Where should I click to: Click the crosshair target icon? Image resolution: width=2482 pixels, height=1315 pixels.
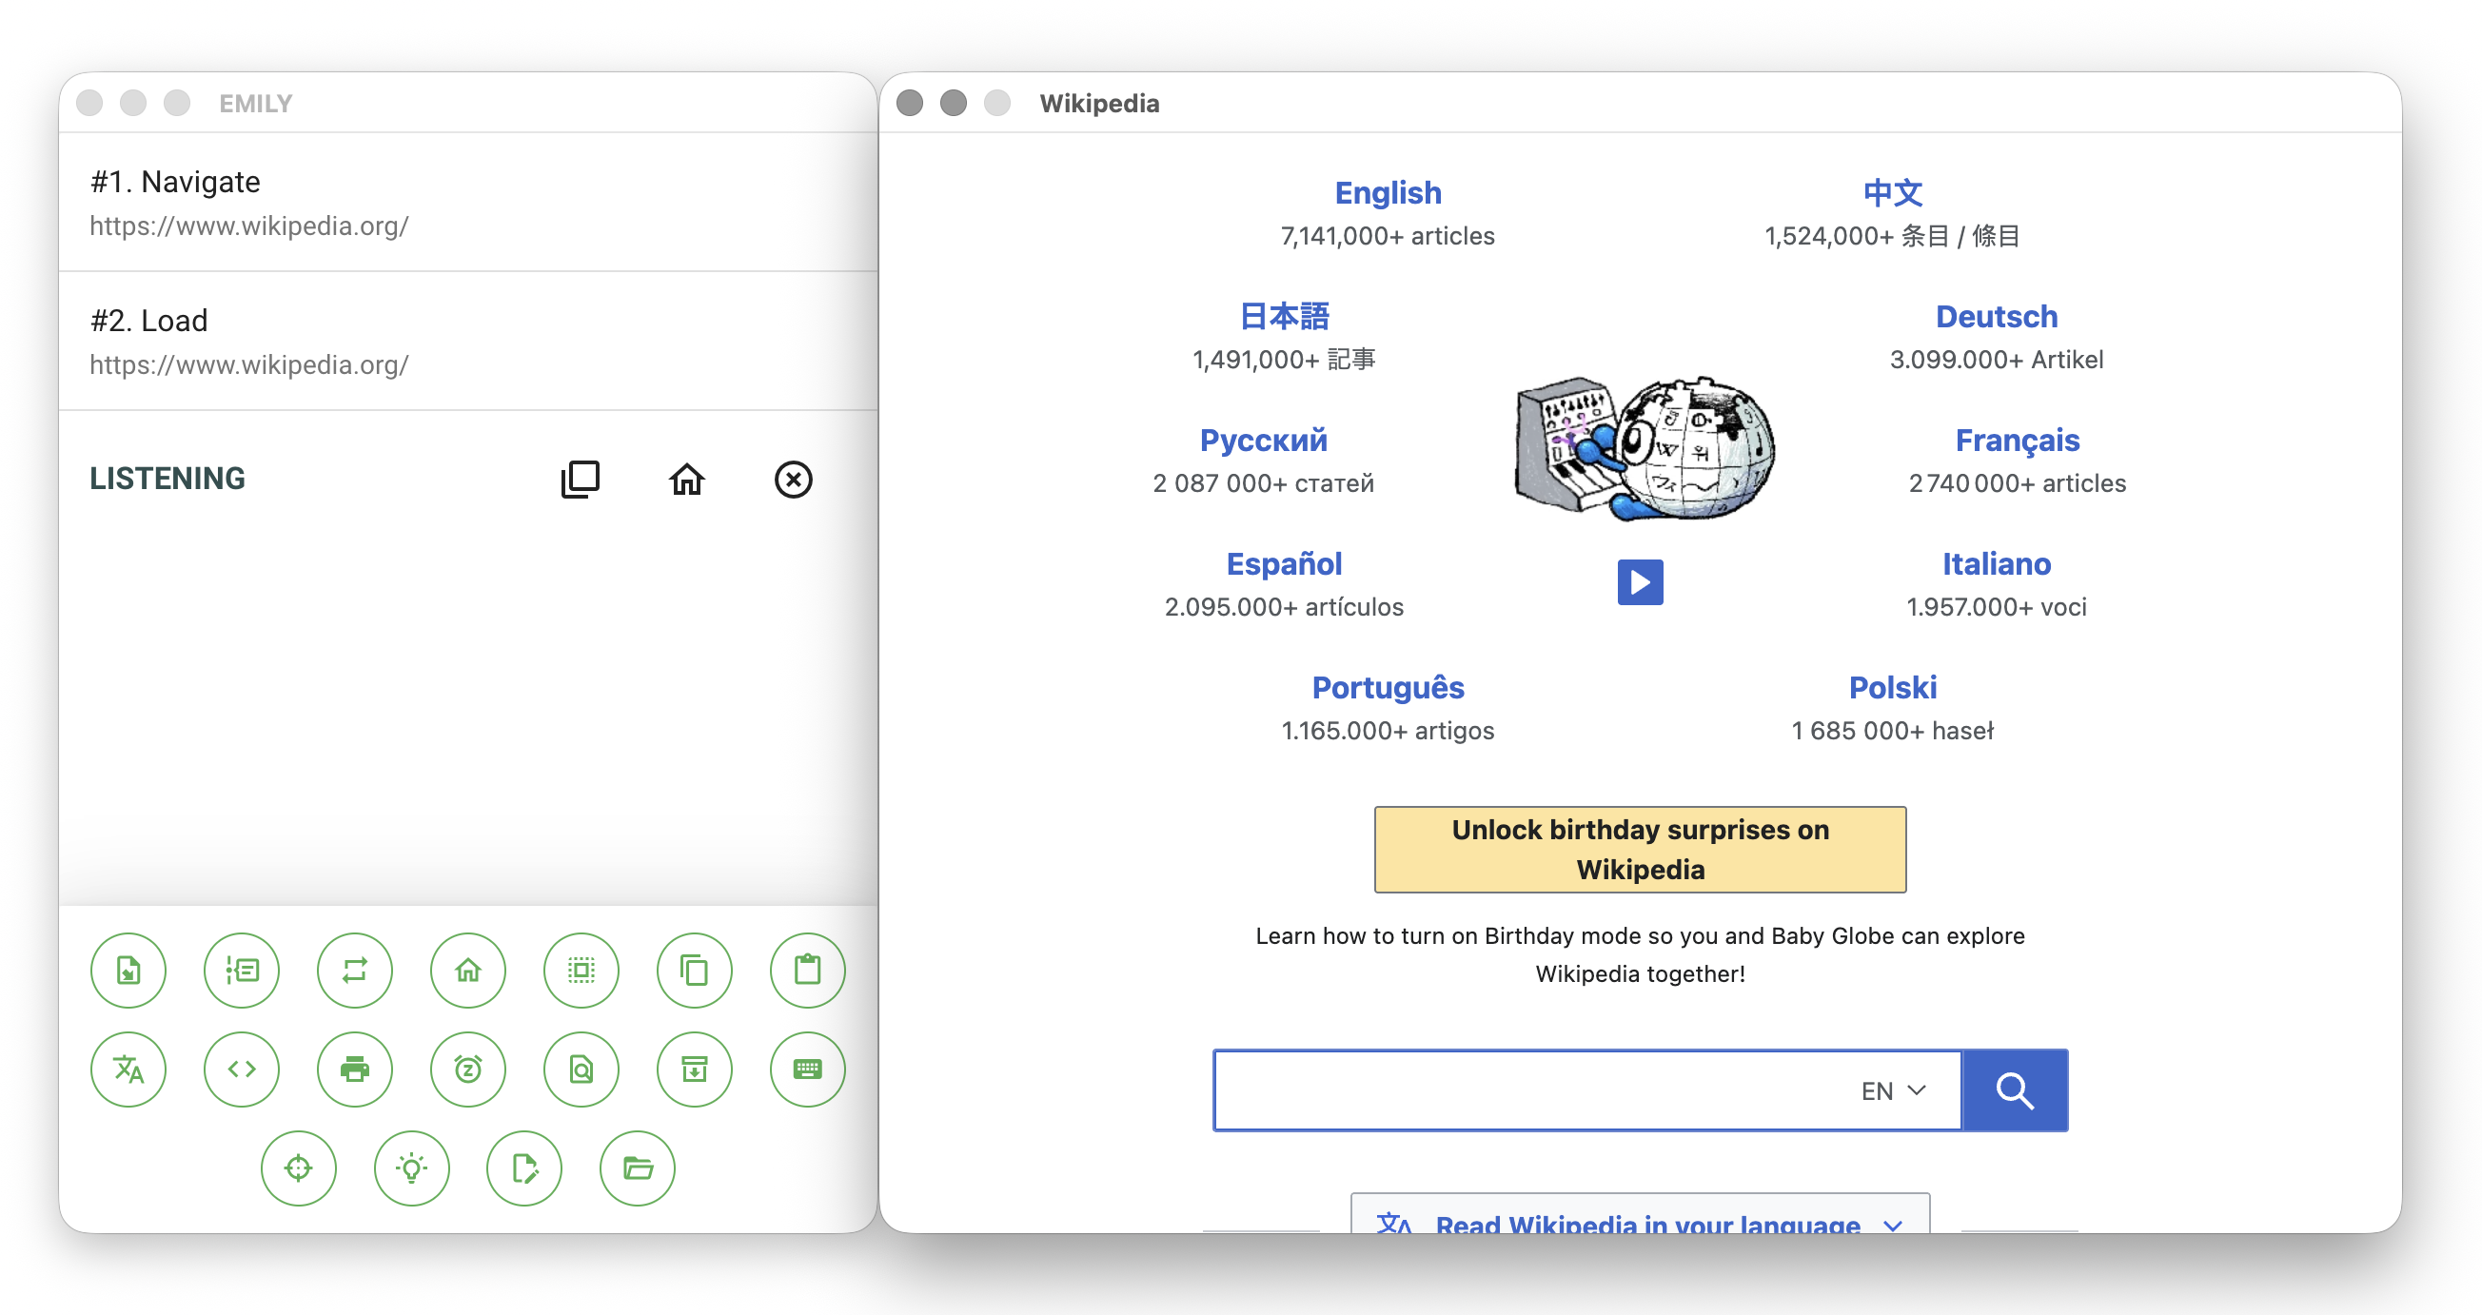(299, 1168)
